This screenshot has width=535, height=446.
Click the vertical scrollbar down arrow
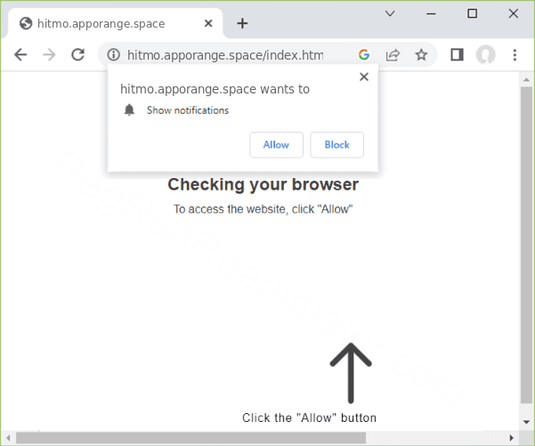coord(526,422)
